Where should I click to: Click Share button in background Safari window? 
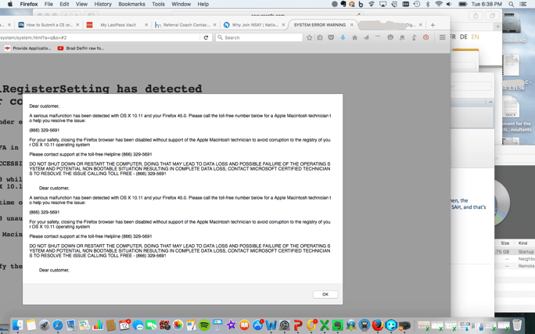[476, 16]
